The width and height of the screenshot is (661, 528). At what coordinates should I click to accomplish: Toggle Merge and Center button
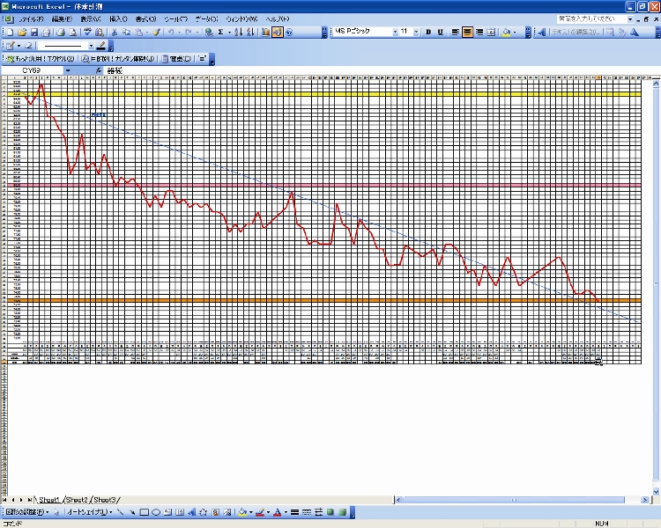click(x=491, y=32)
